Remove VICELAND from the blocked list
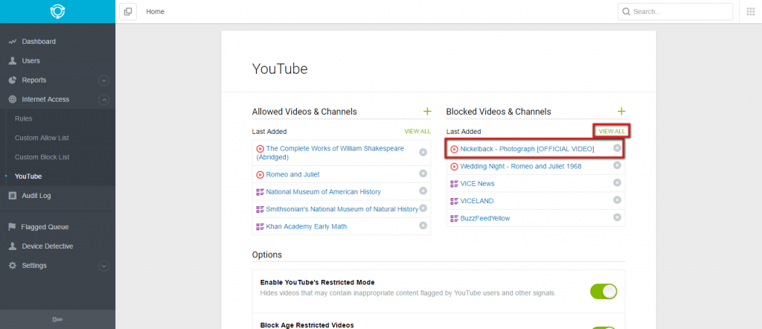Screen dimensions: 762x329 (617, 199)
